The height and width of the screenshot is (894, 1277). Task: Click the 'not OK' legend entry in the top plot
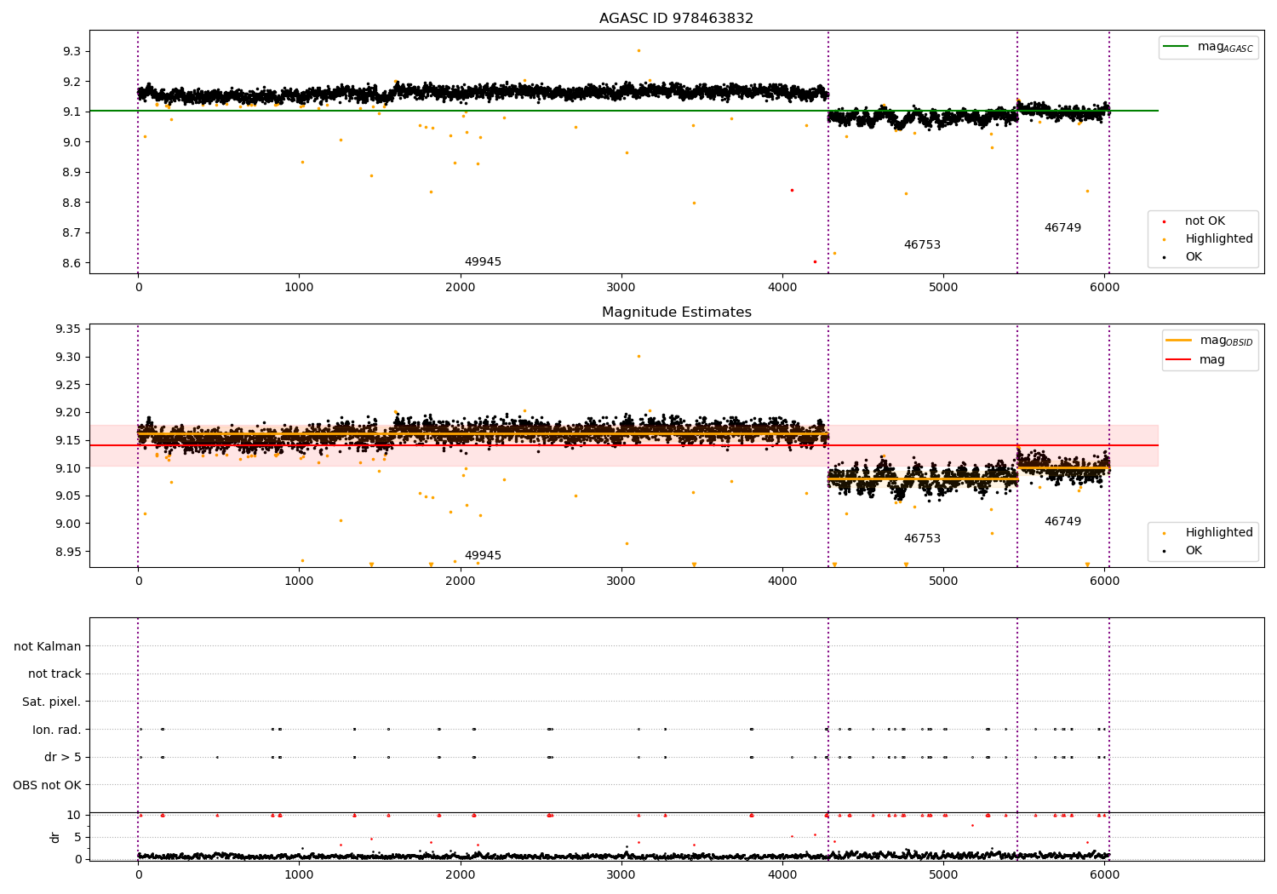[1205, 221]
